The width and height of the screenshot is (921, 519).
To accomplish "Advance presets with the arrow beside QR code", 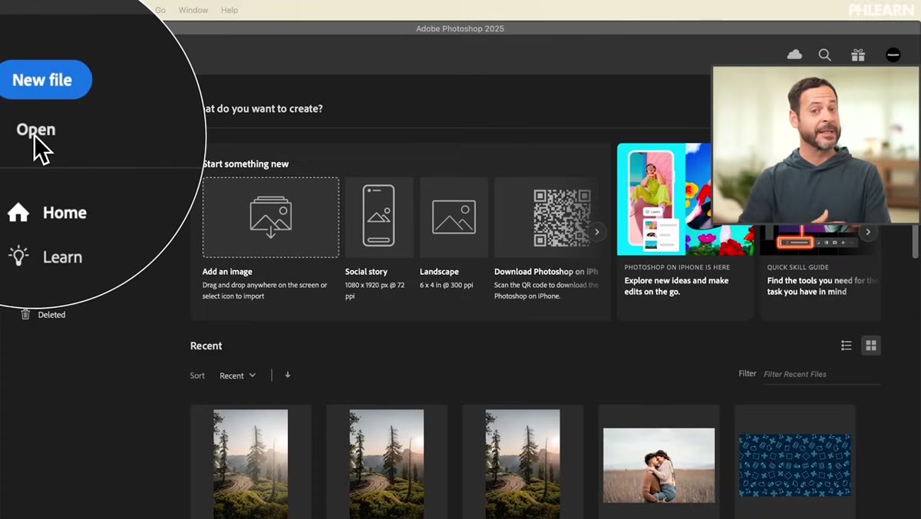I will pos(597,232).
